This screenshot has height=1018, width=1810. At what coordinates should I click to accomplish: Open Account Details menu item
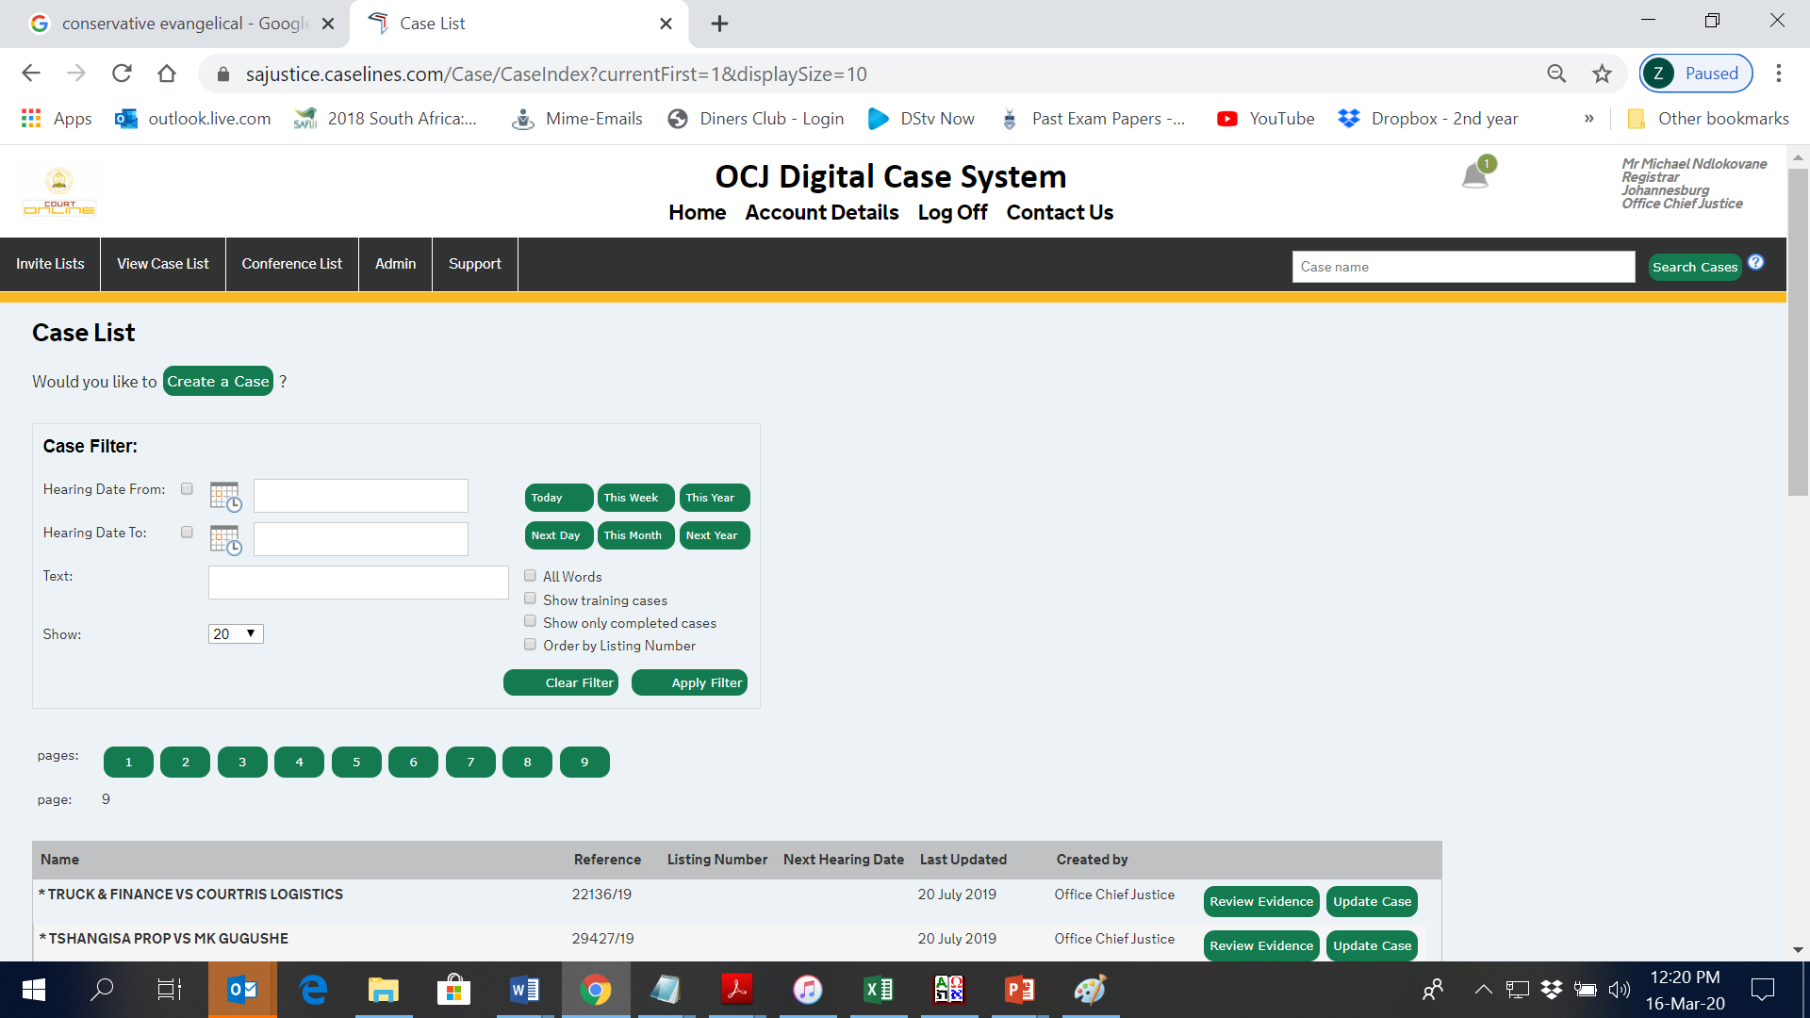click(822, 211)
